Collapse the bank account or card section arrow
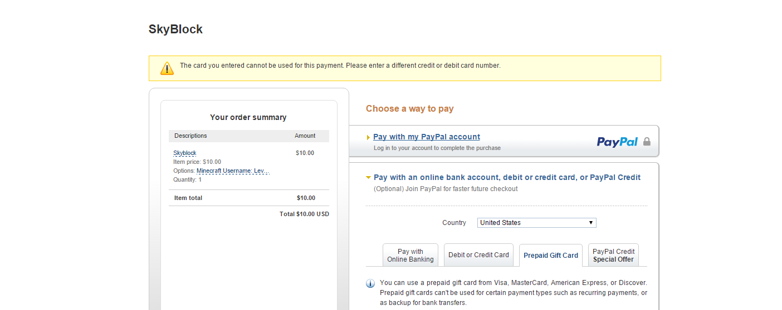Viewport: 782px width, 310px height. 368,178
